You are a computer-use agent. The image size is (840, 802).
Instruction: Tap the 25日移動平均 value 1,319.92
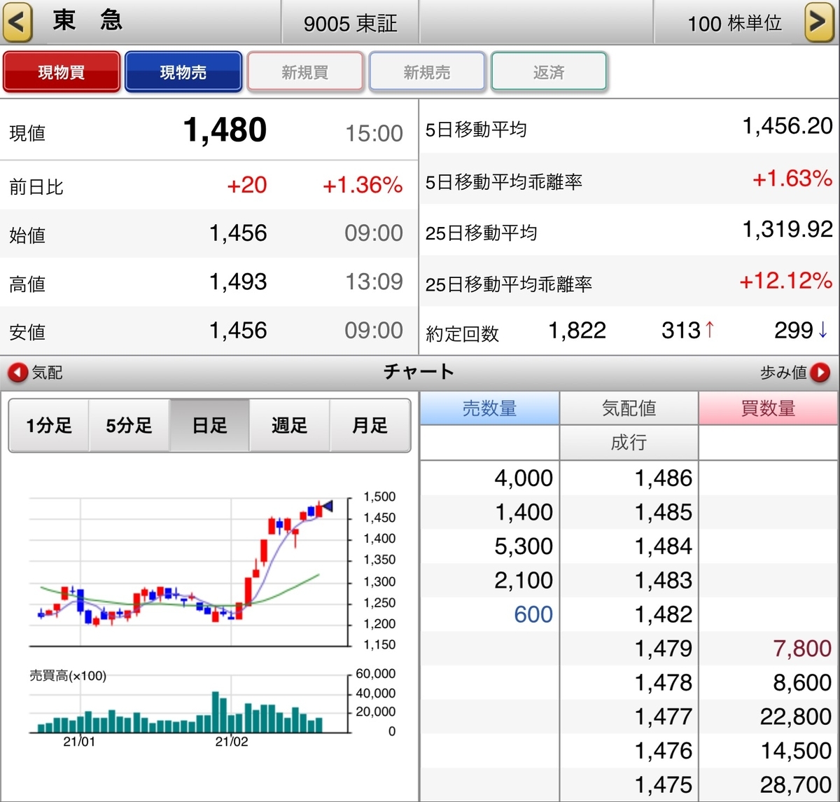point(787,229)
